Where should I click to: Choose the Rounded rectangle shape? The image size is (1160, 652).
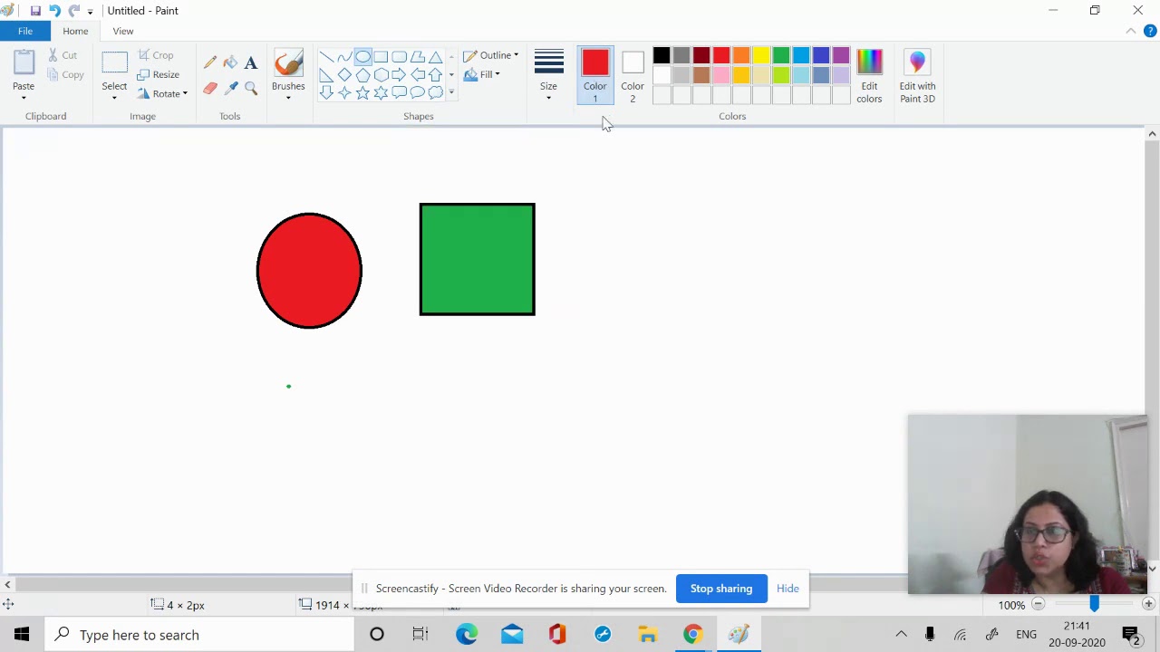399,57
